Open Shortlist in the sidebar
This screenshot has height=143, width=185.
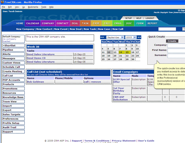pyautogui.click(x=13, y=45)
